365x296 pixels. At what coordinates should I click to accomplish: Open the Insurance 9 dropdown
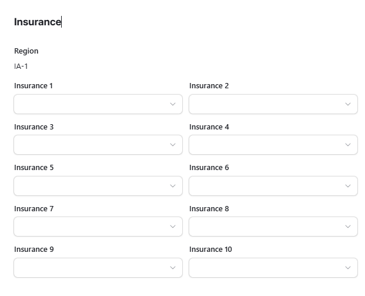[x=98, y=268]
